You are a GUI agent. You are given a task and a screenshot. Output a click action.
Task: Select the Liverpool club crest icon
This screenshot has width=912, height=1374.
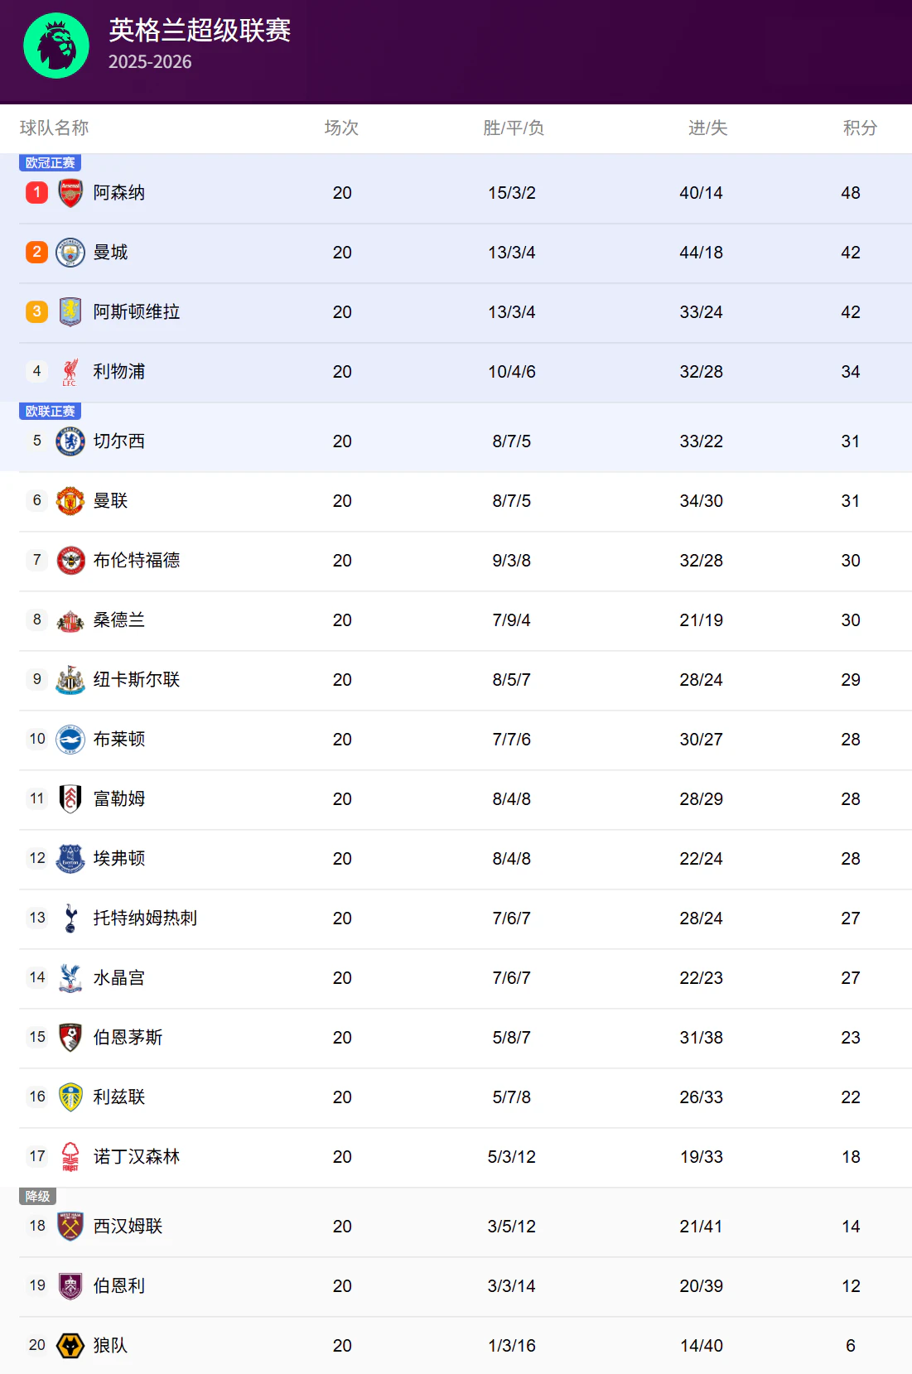click(x=70, y=372)
